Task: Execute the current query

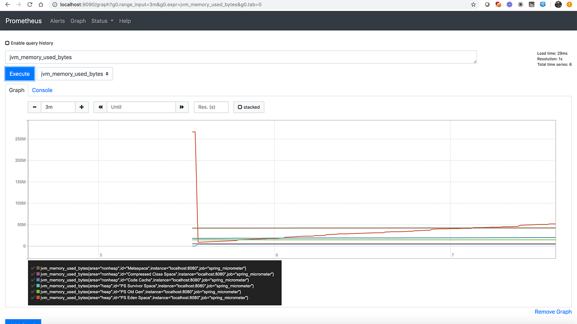Action: point(19,73)
